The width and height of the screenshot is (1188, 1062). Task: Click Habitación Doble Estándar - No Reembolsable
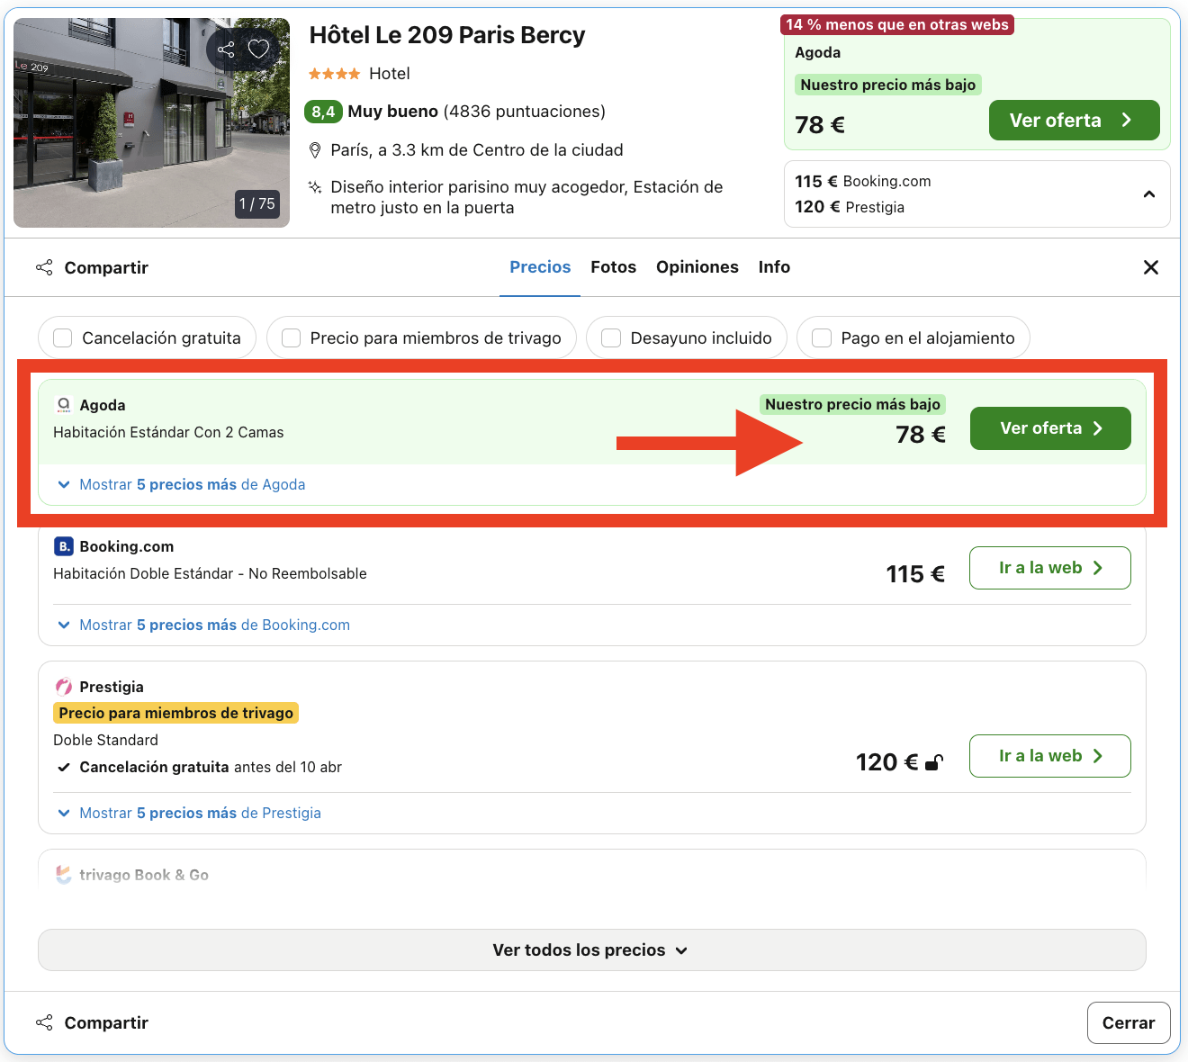(x=210, y=574)
